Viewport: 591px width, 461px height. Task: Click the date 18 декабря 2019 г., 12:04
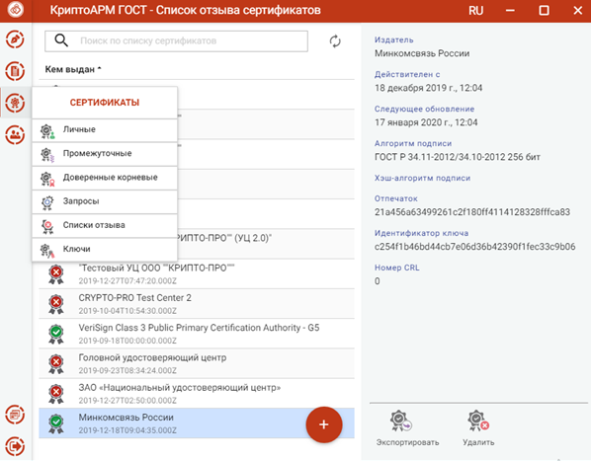(x=428, y=88)
